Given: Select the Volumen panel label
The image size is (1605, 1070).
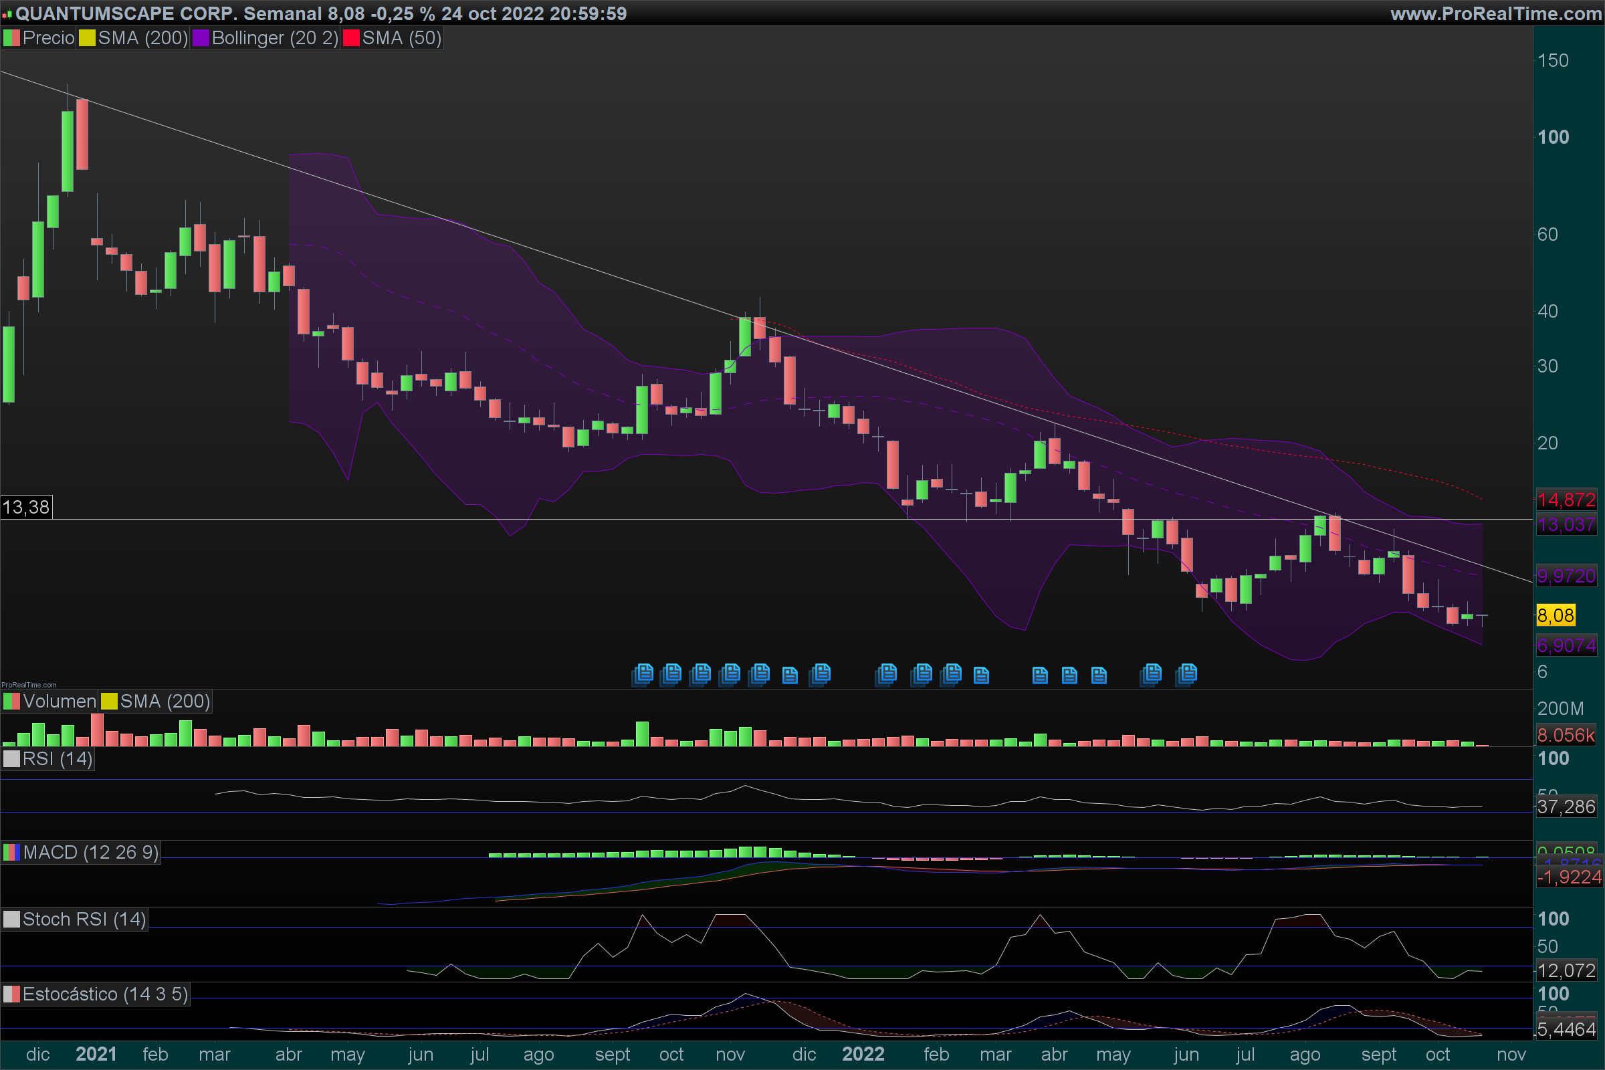Looking at the screenshot, I should (x=59, y=702).
